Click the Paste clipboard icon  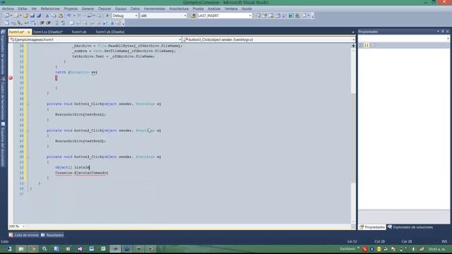click(x=61, y=16)
